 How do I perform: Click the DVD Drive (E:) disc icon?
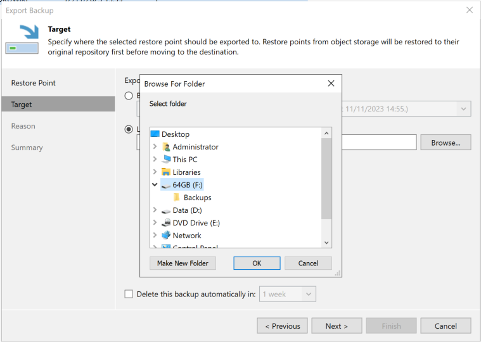166,222
